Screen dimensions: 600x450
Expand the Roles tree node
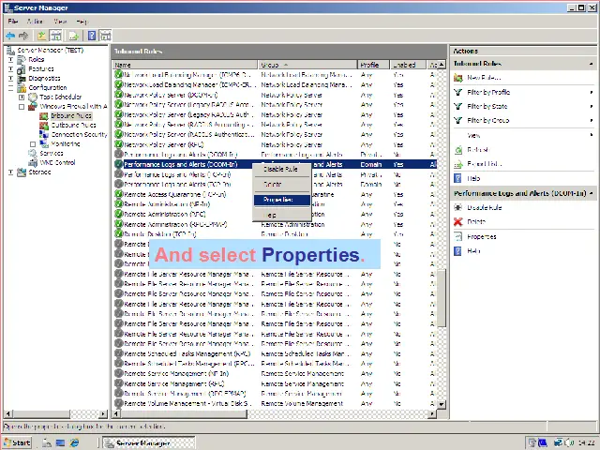point(10,60)
